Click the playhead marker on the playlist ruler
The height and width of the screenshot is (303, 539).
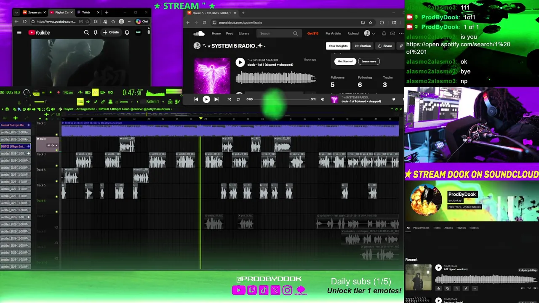pos(201,119)
